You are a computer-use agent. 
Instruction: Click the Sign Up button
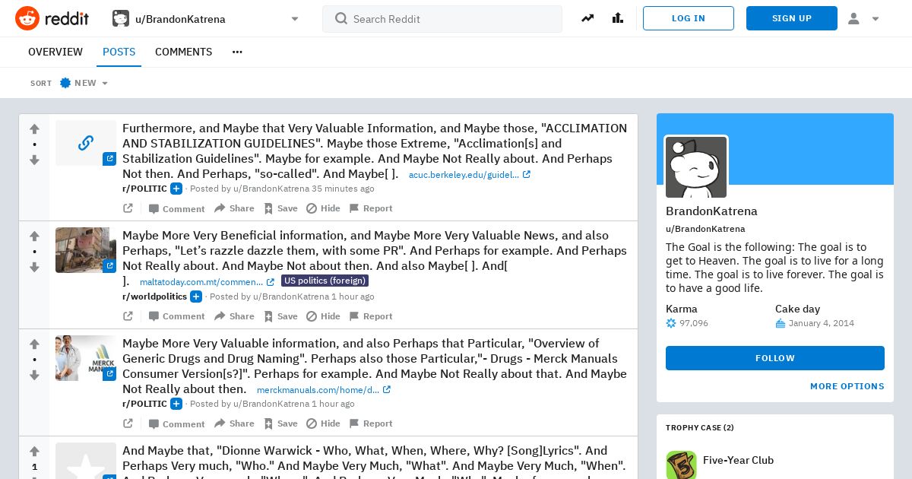792,18
